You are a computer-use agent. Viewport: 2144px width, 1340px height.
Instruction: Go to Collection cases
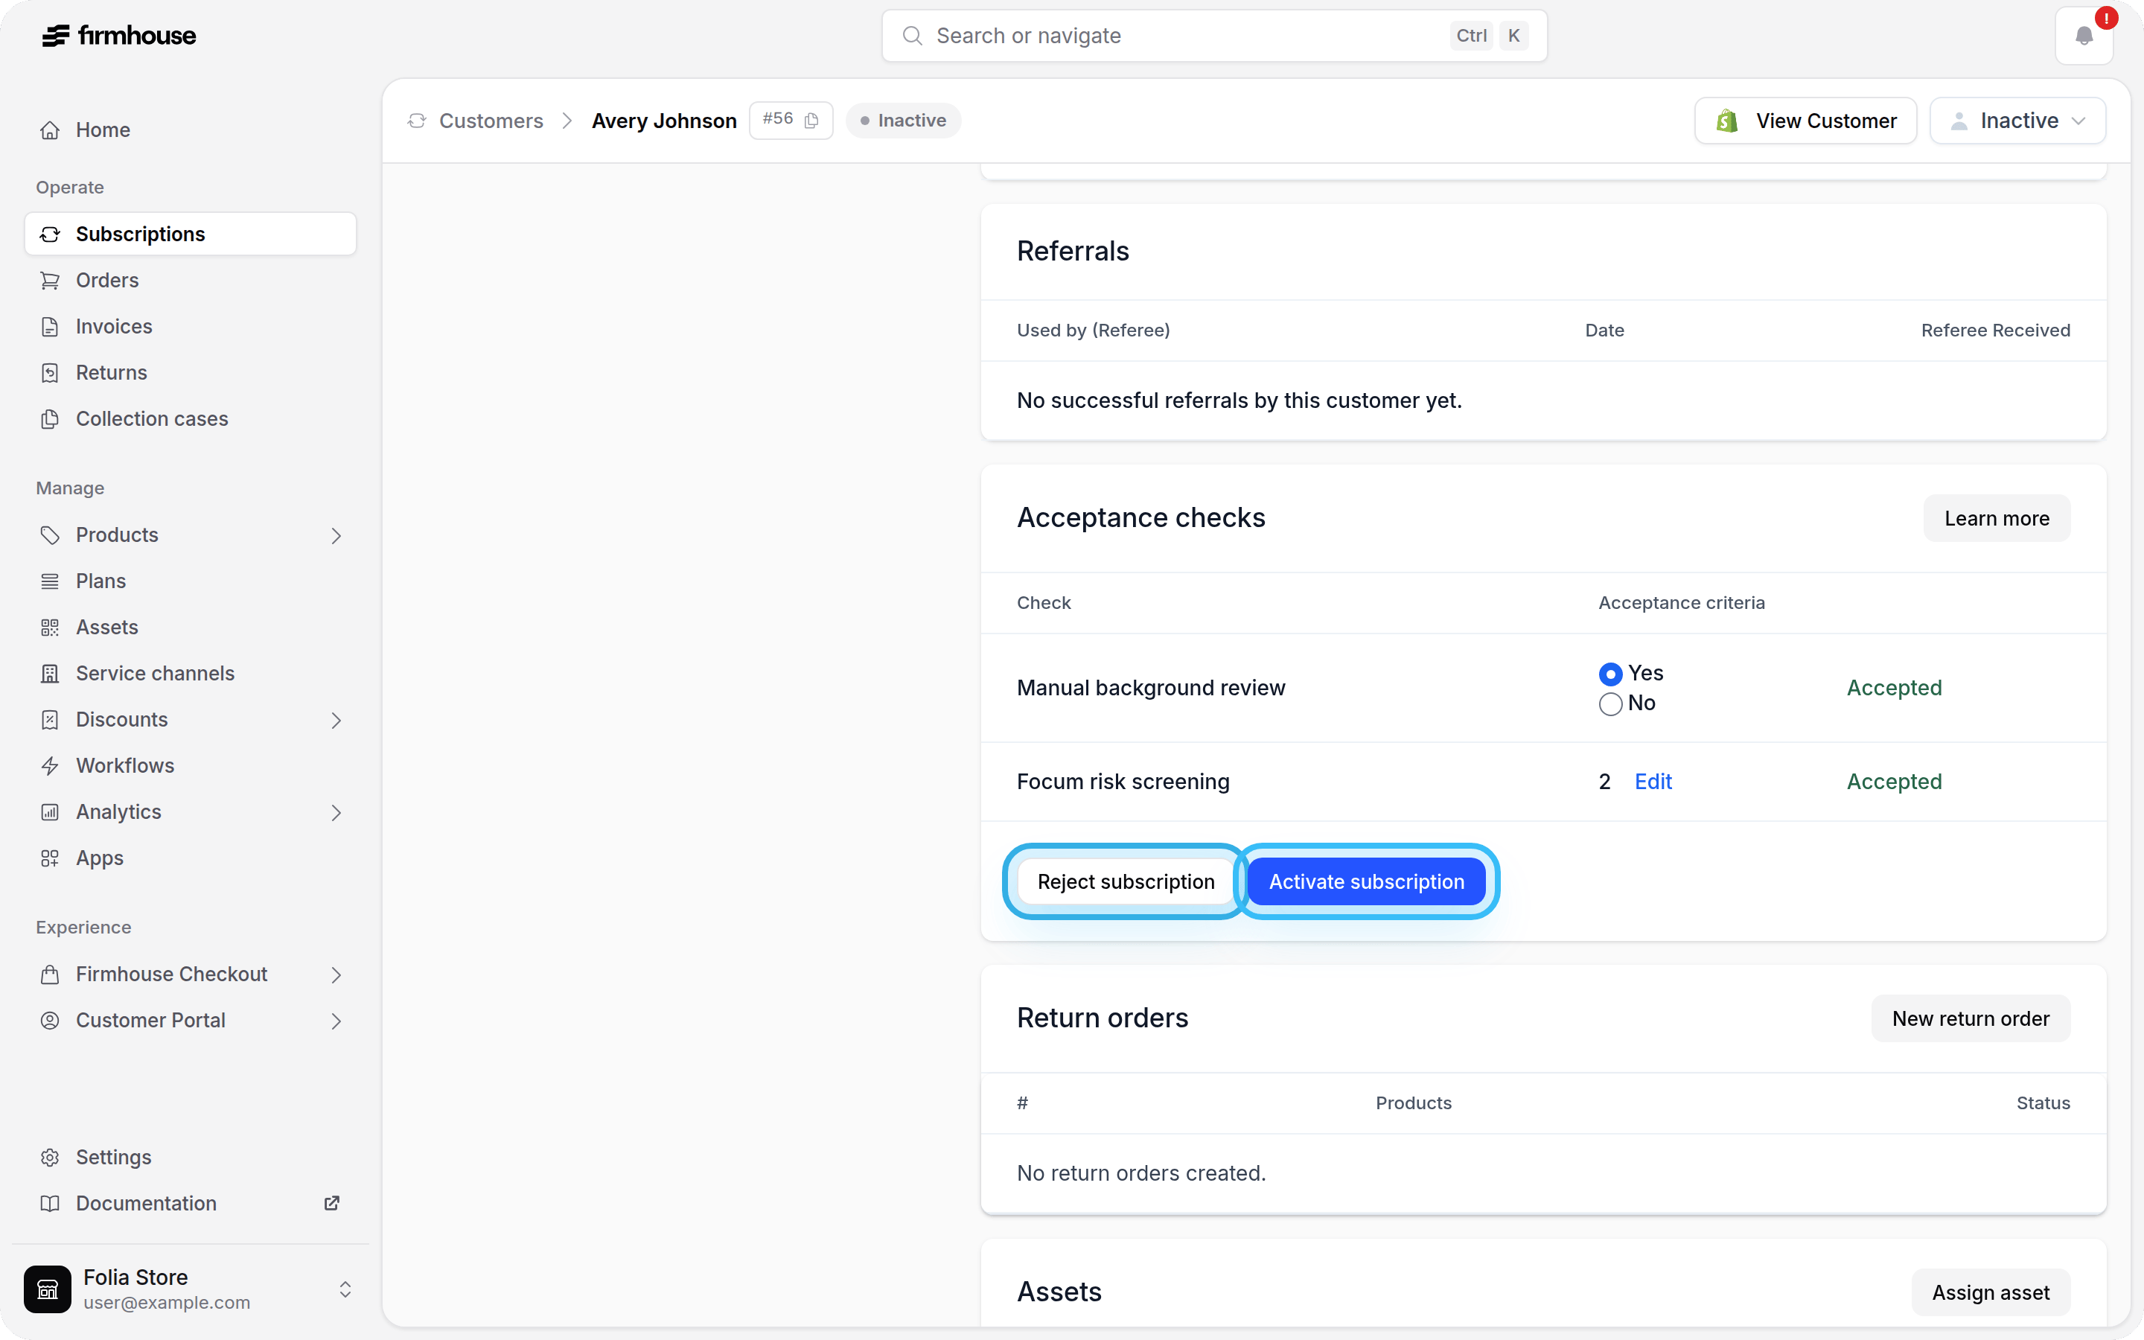pos(191,418)
